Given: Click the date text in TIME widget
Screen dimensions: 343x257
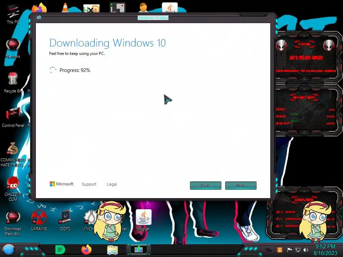Looking at the screenshot, I should pos(306,71).
